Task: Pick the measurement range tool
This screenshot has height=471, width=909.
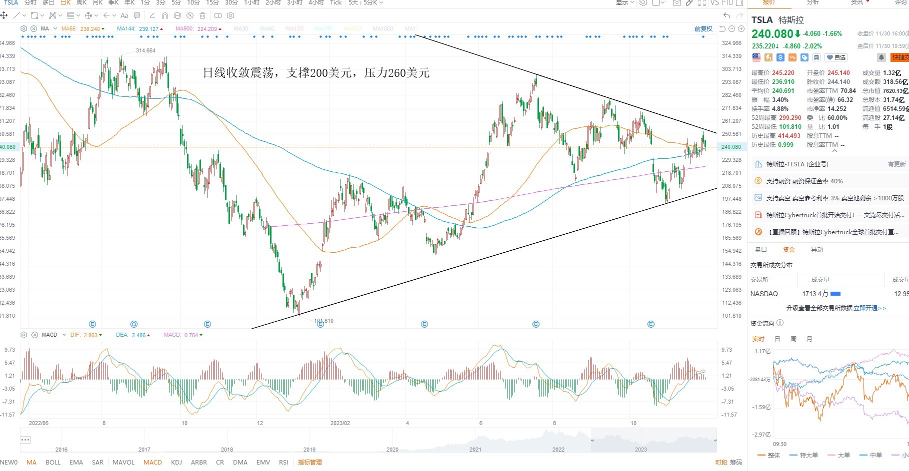Action: click(x=88, y=15)
